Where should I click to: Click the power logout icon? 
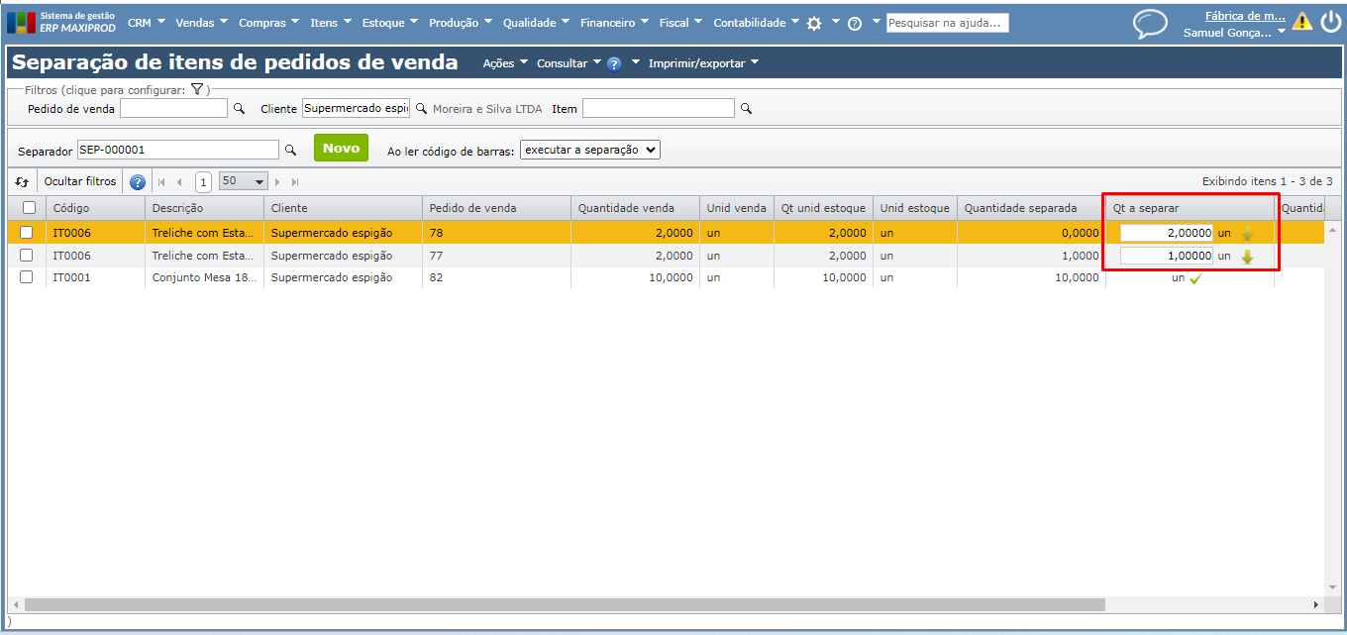pyautogui.click(x=1330, y=22)
